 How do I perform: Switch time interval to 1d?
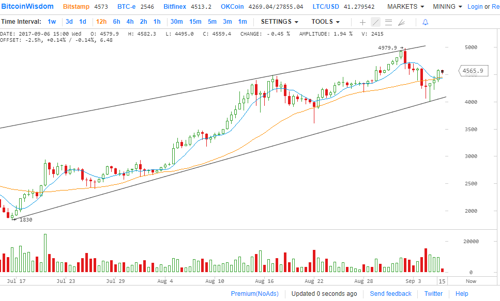coord(83,22)
